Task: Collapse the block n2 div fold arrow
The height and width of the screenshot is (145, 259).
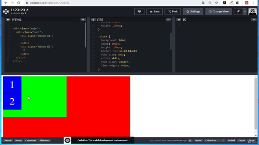Action: coord(11,47)
